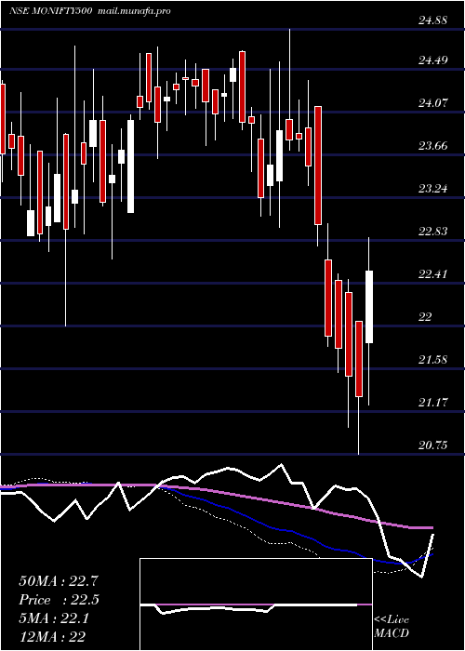The image size is (465, 651).
Task: Click the 12MA : 22 readout
Action: click(53, 636)
